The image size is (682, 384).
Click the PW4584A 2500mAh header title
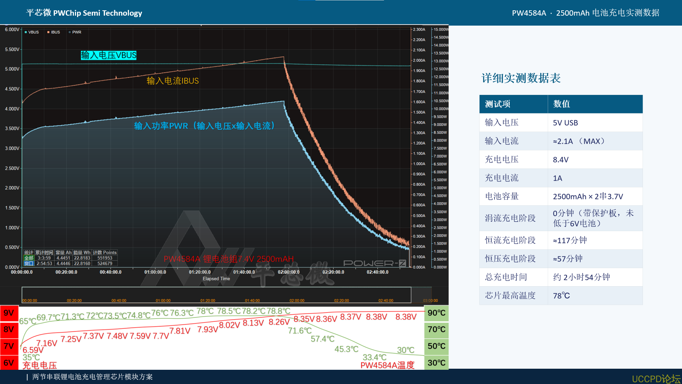click(585, 13)
